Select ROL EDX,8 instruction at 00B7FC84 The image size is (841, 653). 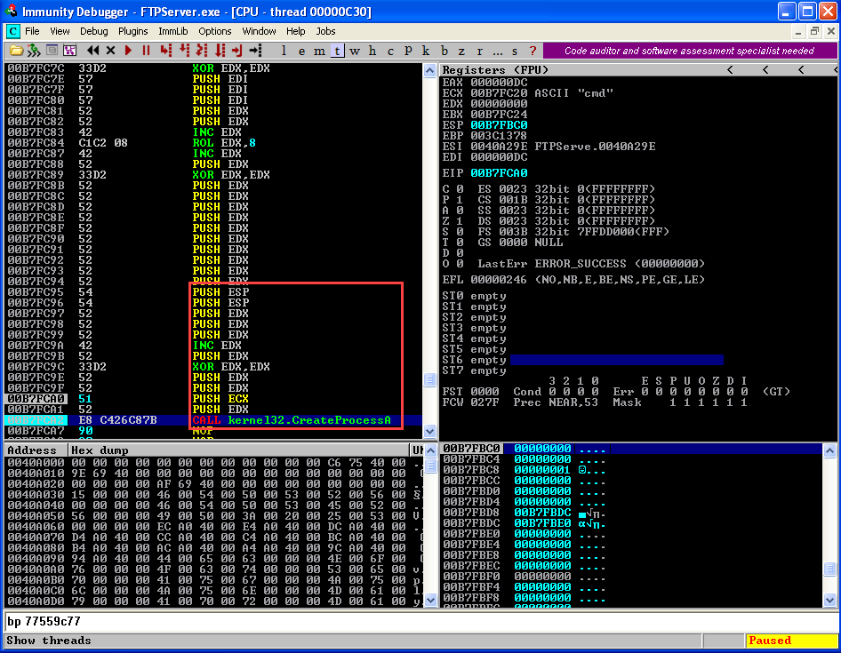pyautogui.click(x=213, y=143)
